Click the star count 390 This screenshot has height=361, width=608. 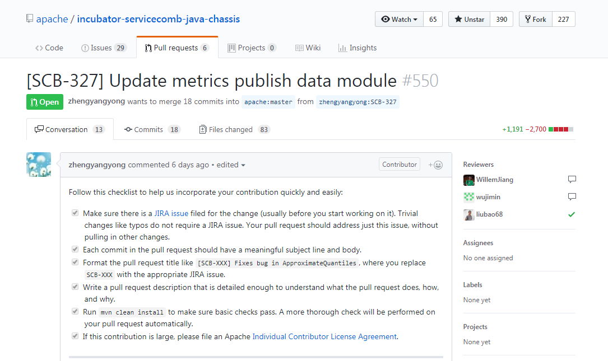(502, 19)
